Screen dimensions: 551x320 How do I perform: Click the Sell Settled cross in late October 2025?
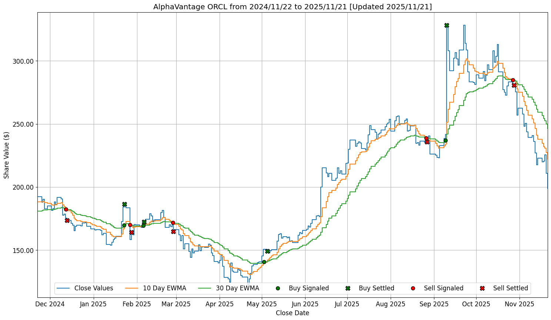click(514, 85)
